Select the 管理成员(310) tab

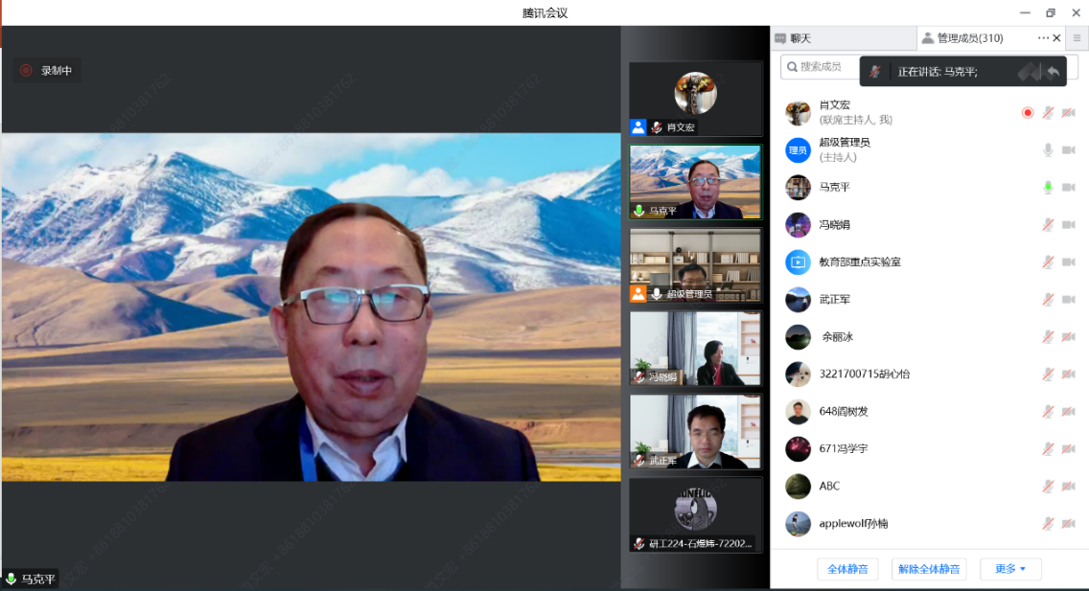pos(968,38)
